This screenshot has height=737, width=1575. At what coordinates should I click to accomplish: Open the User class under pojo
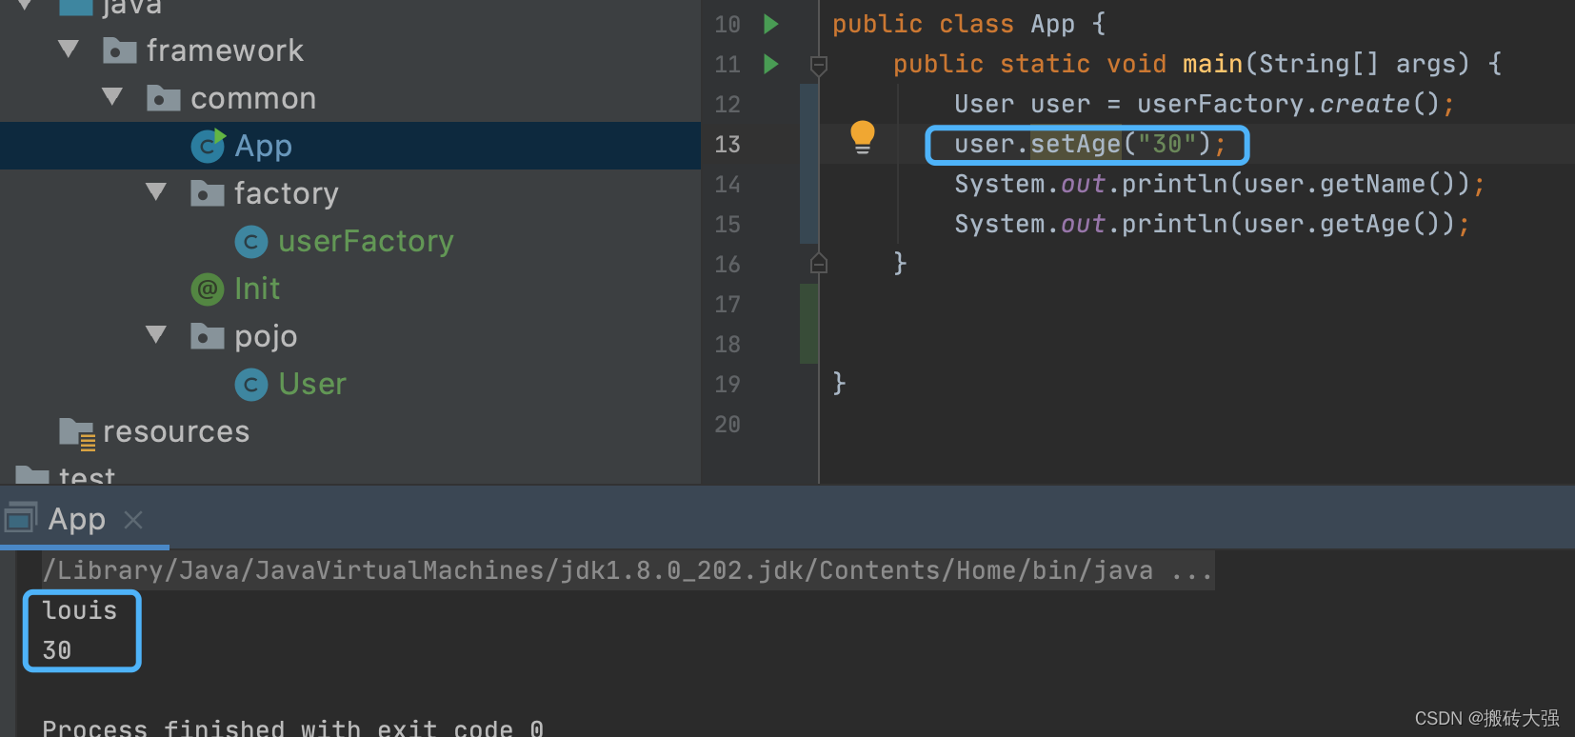click(x=312, y=384)
